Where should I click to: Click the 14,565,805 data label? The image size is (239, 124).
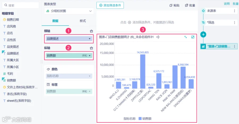point(143,52)
